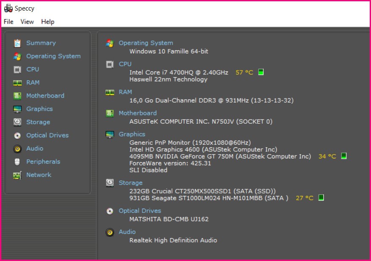Click the speaker icon beside Audio summary heading
This screenshot has height=261, width=371.
[x=110, y=232]
